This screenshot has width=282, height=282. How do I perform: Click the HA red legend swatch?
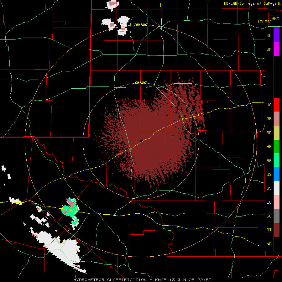click(277, 105)
